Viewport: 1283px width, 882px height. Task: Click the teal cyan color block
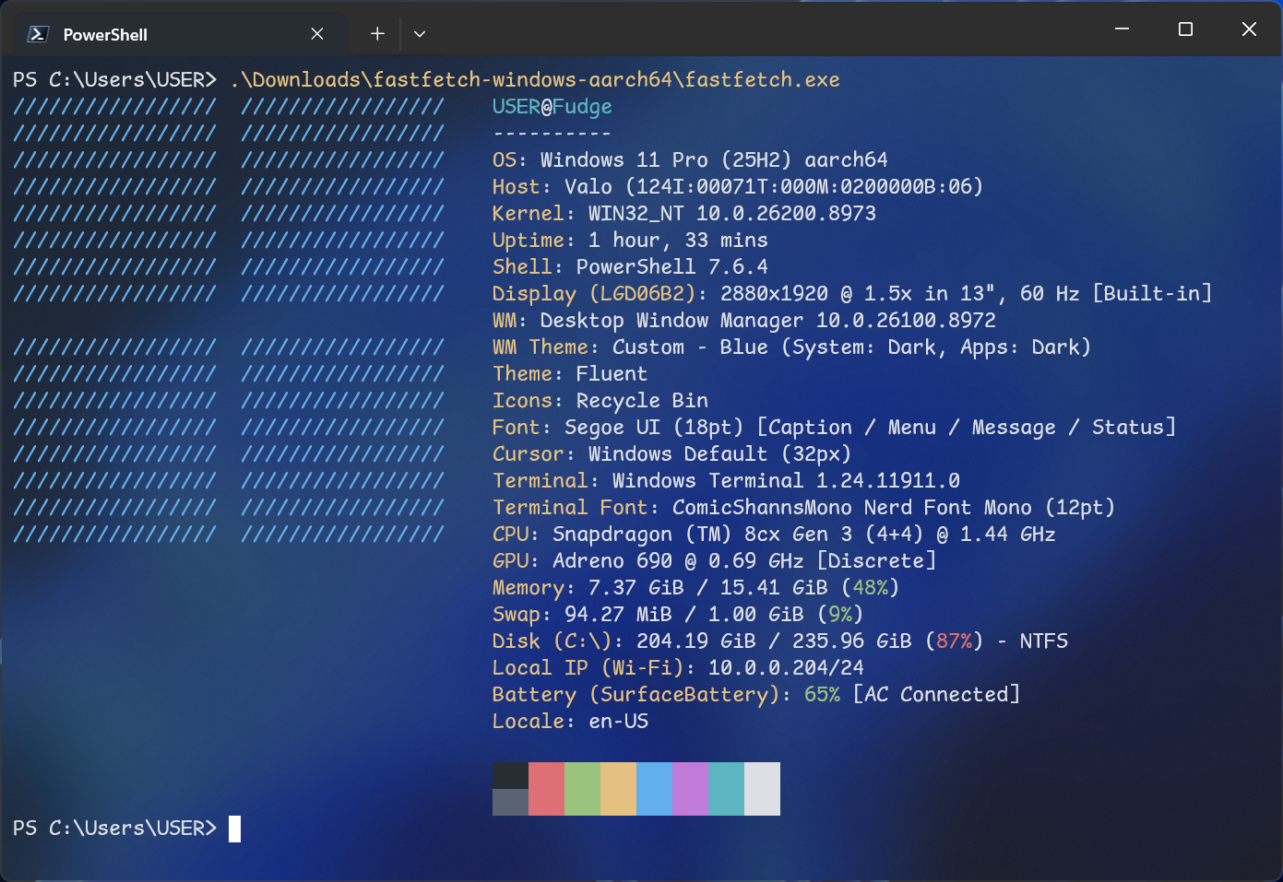click(x=726, y=789)
